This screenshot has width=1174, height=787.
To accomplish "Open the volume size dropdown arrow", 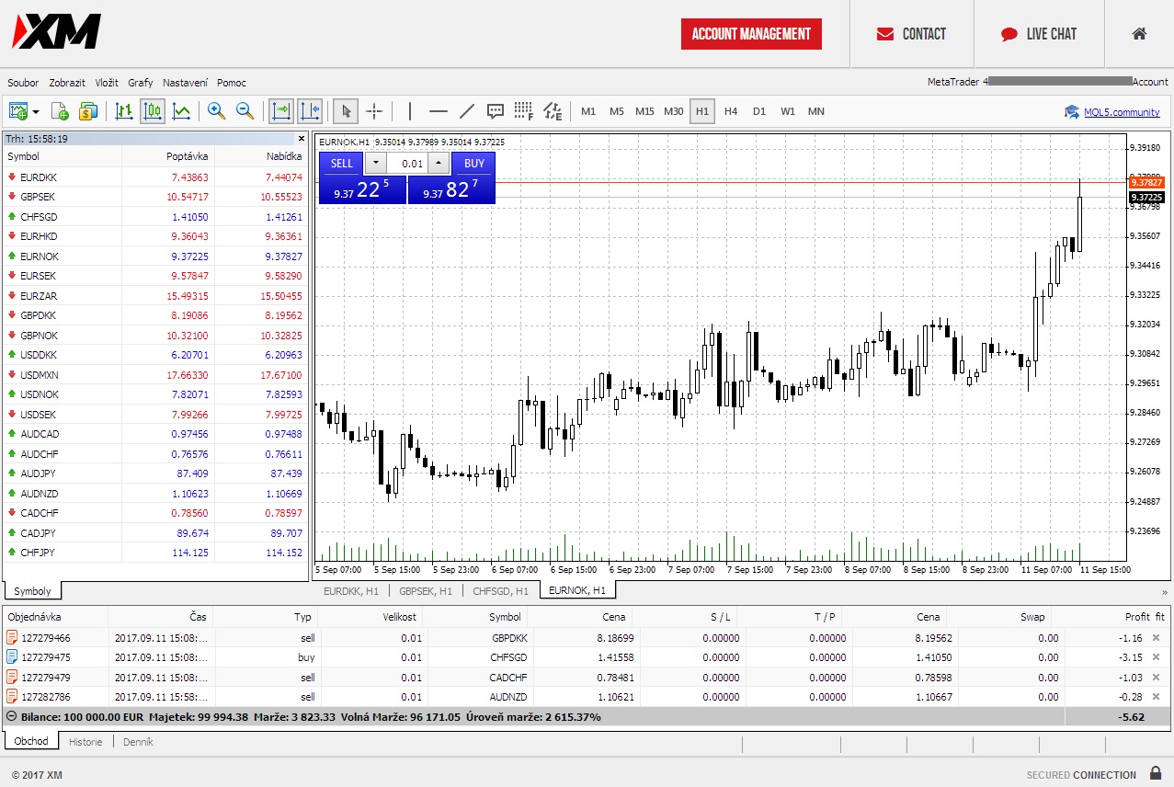I will pos(376,163).
